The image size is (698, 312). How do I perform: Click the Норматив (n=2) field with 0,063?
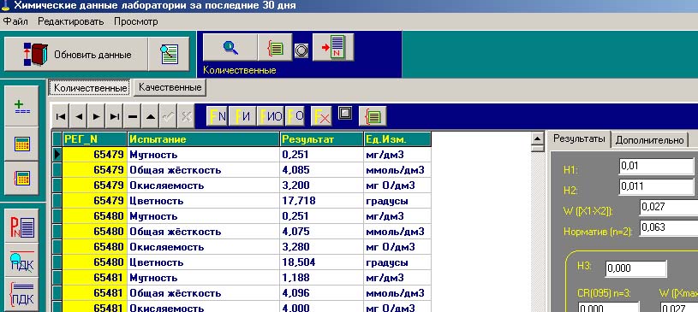click(669, 227)
